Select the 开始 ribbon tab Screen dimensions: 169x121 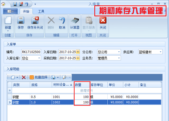click(x=26, y=11)
